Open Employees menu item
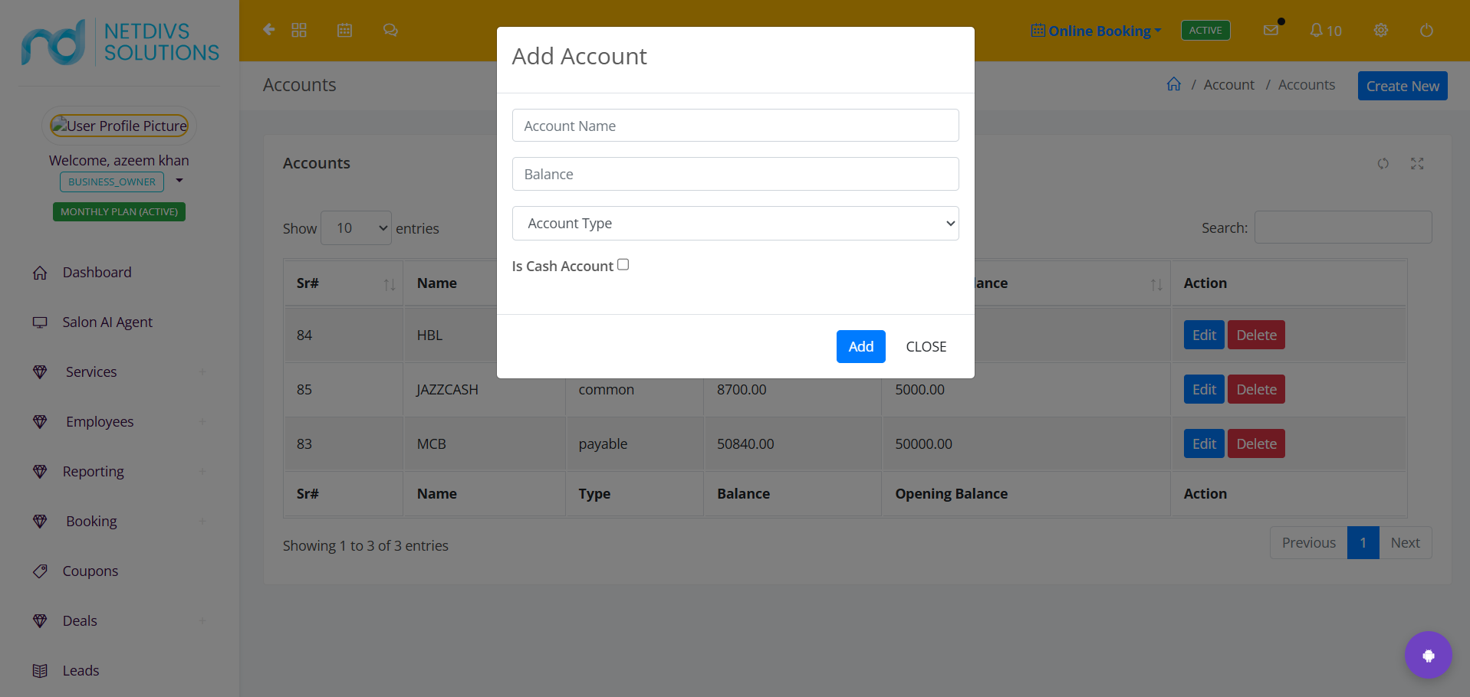 pos(100,422)
